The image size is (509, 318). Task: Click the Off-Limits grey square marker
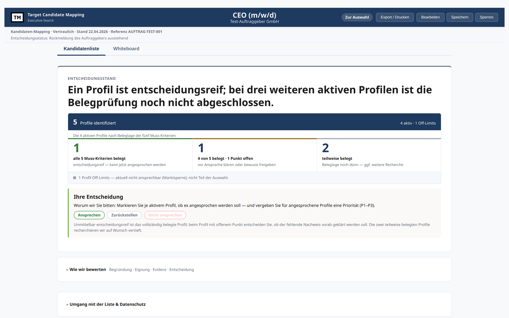75,178
